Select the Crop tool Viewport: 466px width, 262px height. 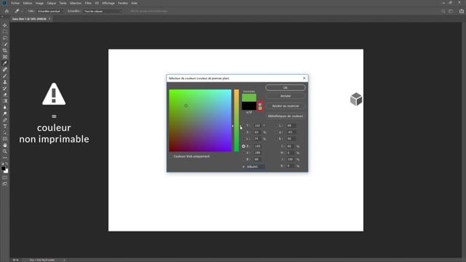tap(5, 50)
